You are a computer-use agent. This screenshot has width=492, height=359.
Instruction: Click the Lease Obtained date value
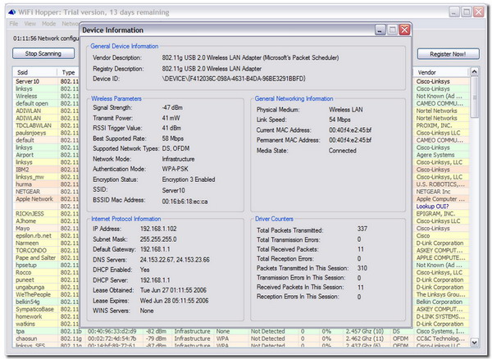pyautogui.click(x=173, y=290)
